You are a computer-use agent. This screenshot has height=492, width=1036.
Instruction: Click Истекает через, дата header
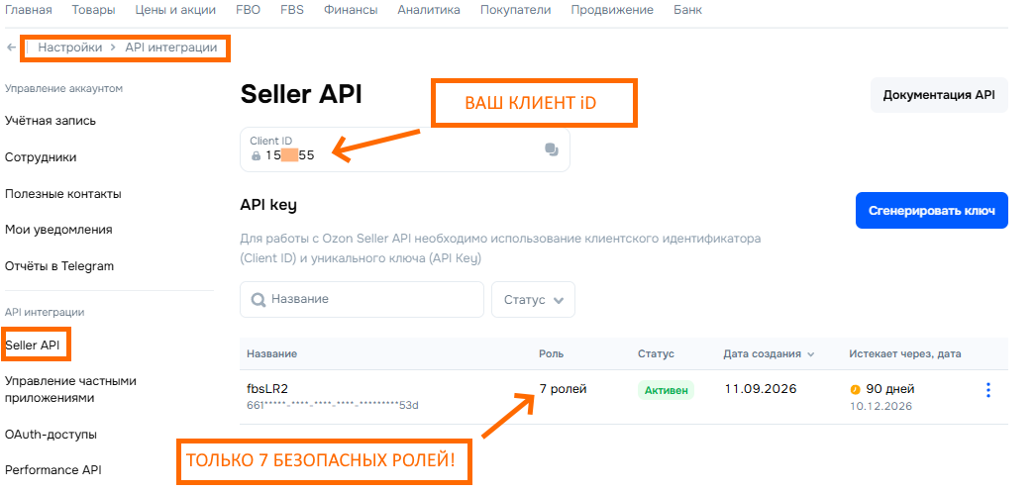905,354
